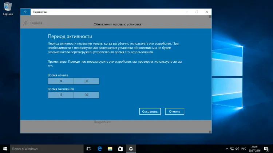Minimize the Параметры window
Screen dimensions: 273x153
[x=187, y=12]
